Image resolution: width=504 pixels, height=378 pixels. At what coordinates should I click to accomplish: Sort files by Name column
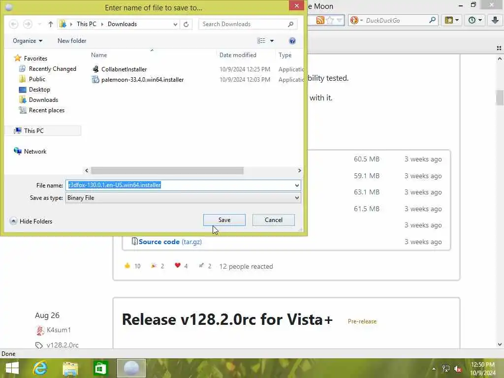98,55
